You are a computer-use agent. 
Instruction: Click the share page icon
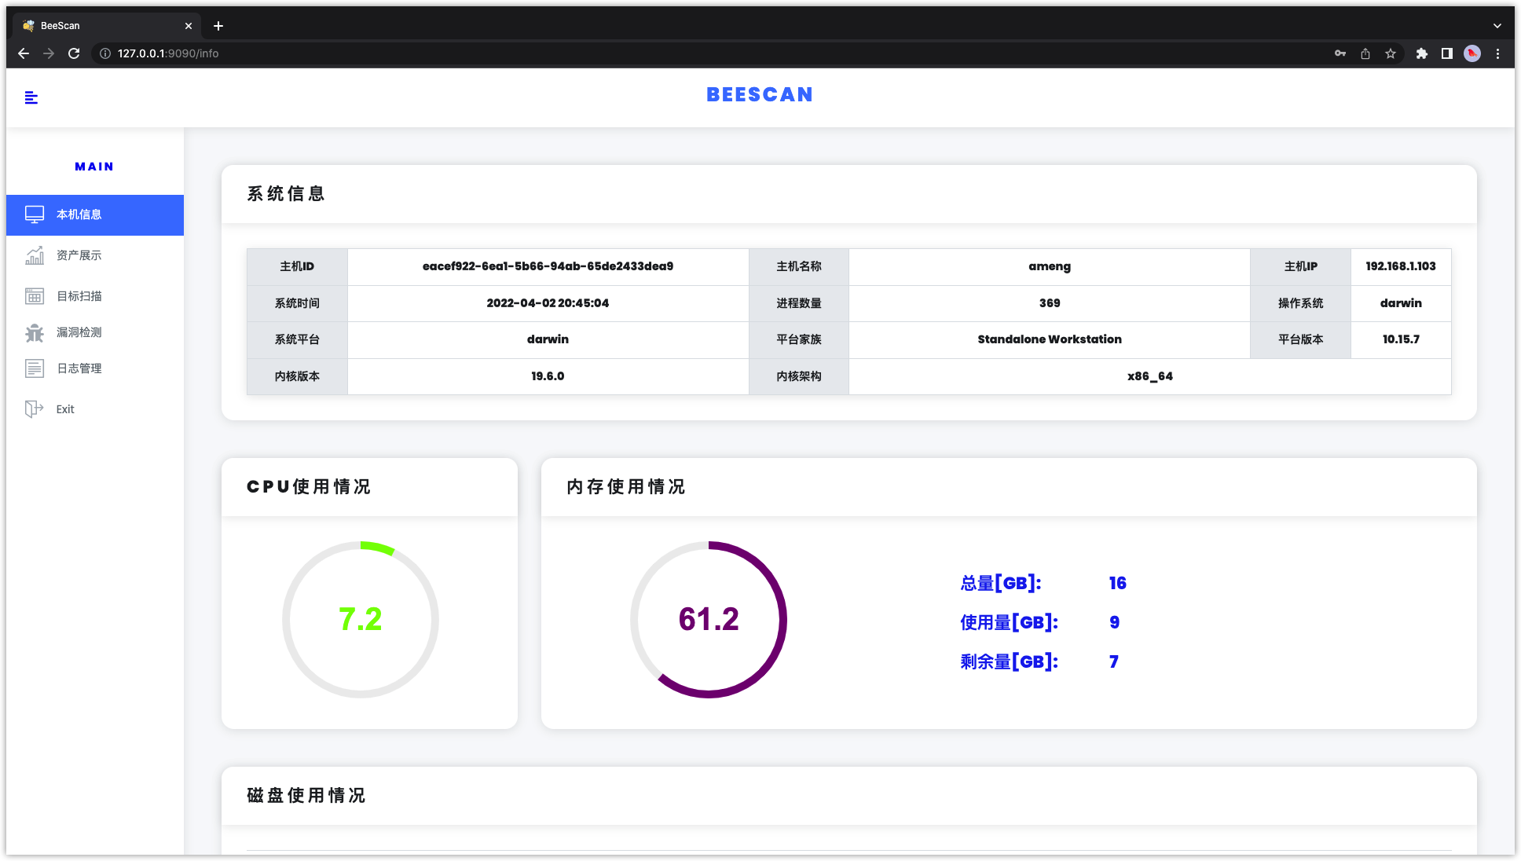(x=1365, y=53)
